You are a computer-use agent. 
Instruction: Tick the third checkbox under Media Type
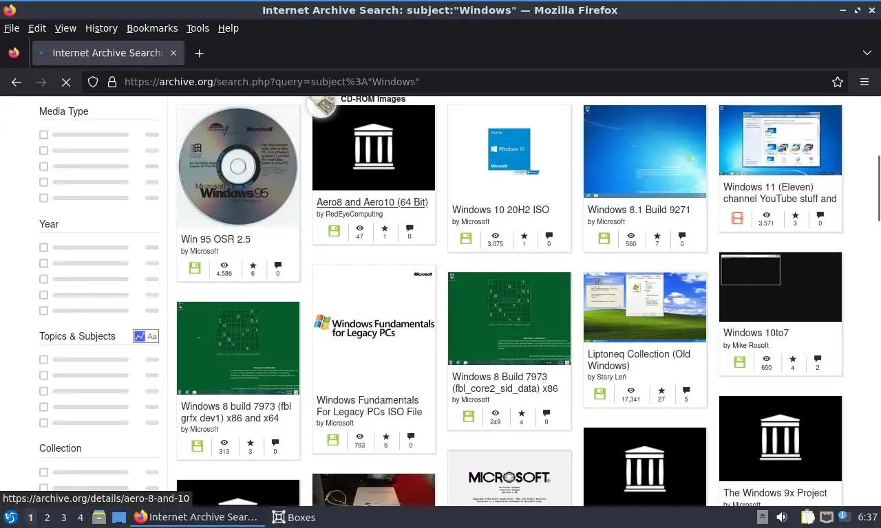(x=44, y=166)
